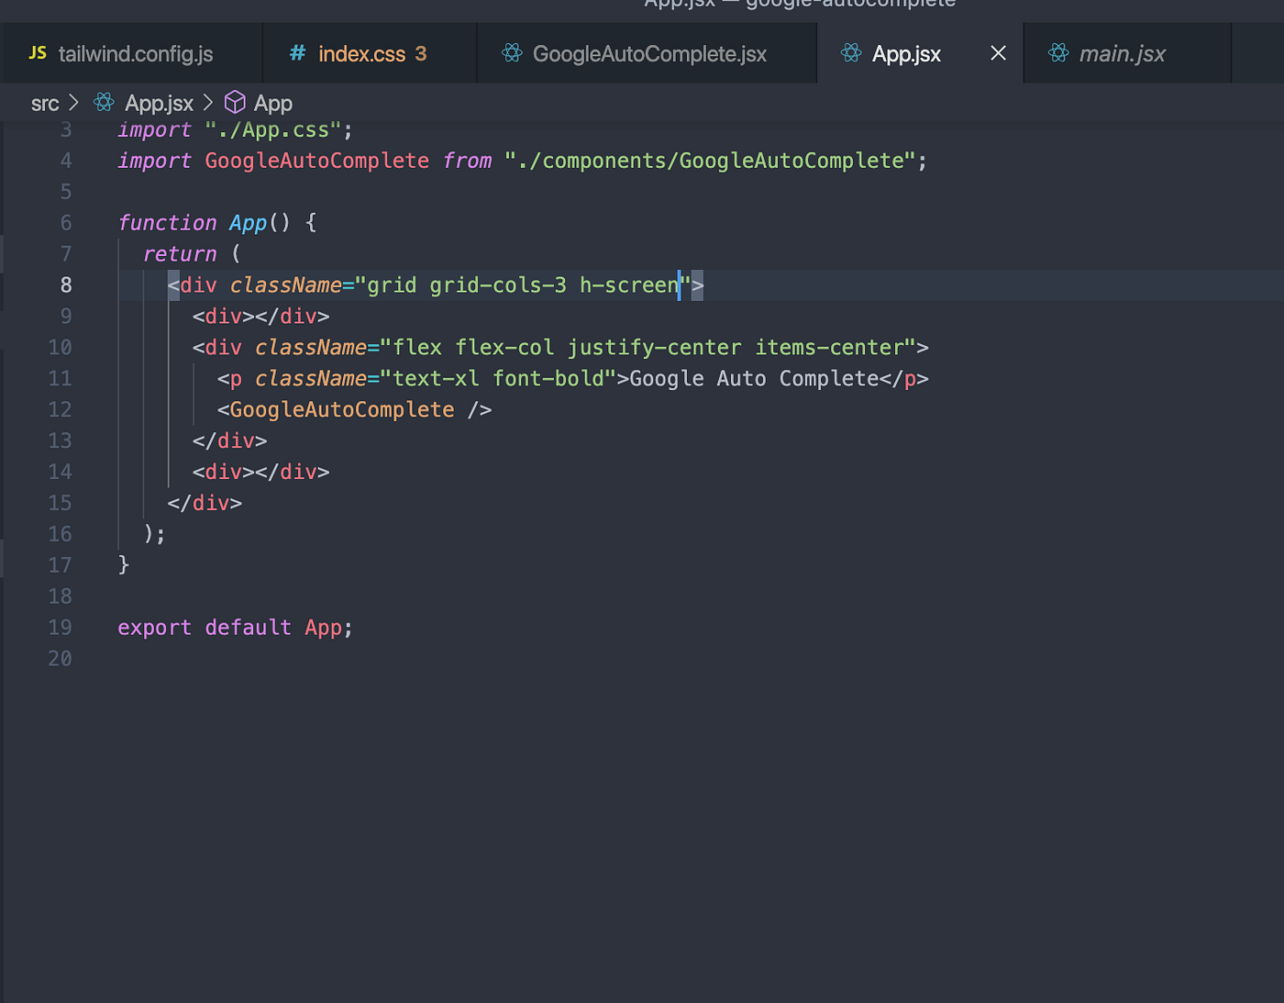This screenshot has height=1003, width=1284.
Task: Click the React icon in the breadcrumb bar
Action: [103, 102]
